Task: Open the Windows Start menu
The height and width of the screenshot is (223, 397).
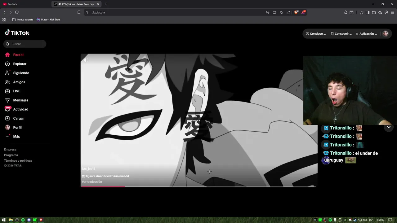Action: [x=4, y=220]
